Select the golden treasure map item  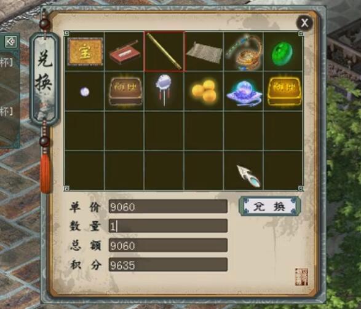point(85,52)
